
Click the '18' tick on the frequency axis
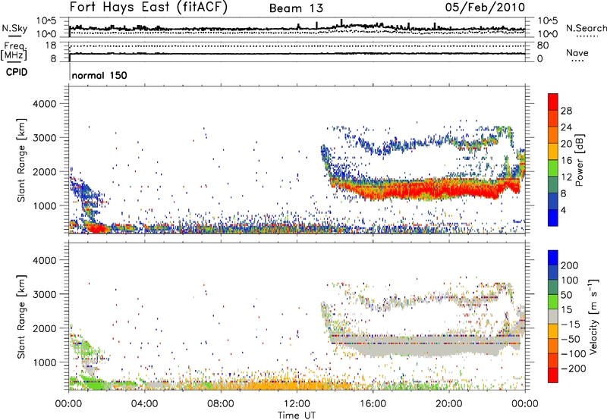pos(51,45)
